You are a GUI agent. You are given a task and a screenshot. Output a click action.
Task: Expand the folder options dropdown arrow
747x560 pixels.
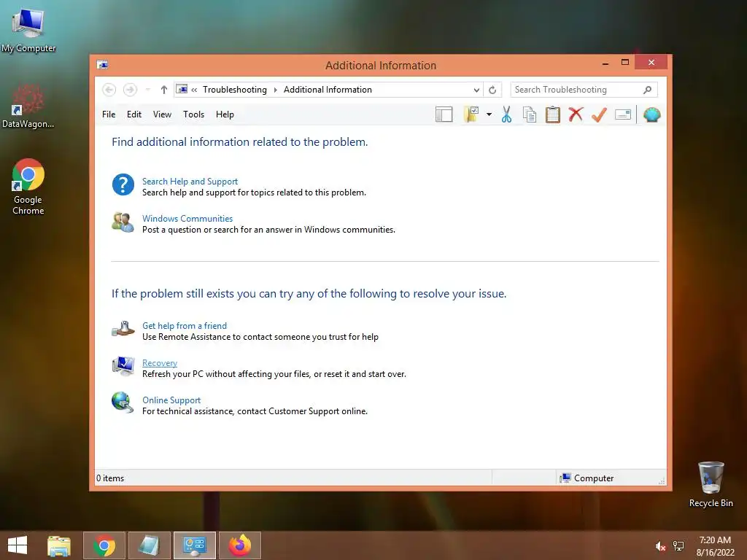(489, 114)
